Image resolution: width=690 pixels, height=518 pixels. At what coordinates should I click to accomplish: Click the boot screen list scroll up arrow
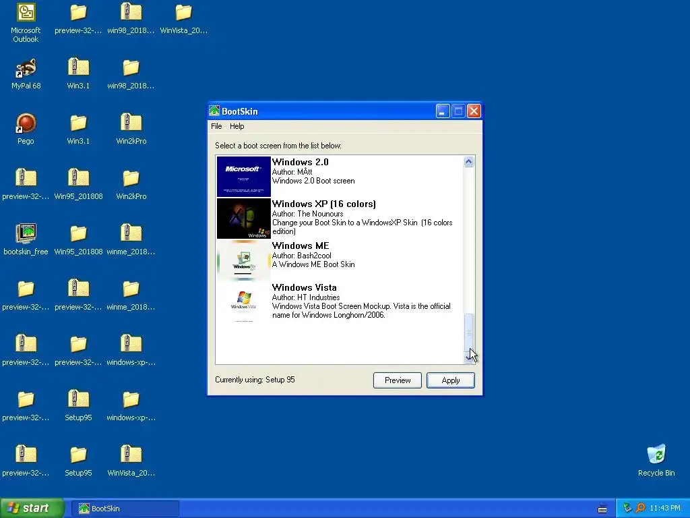click(469, 162)
